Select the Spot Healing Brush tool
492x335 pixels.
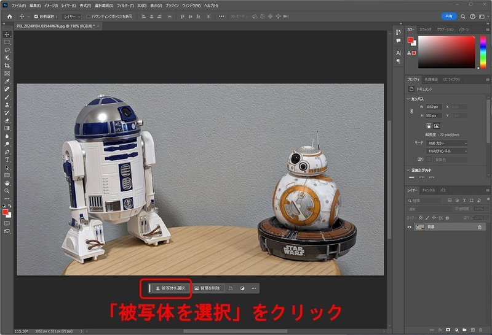pyautogui.click(x=7, y=89)
